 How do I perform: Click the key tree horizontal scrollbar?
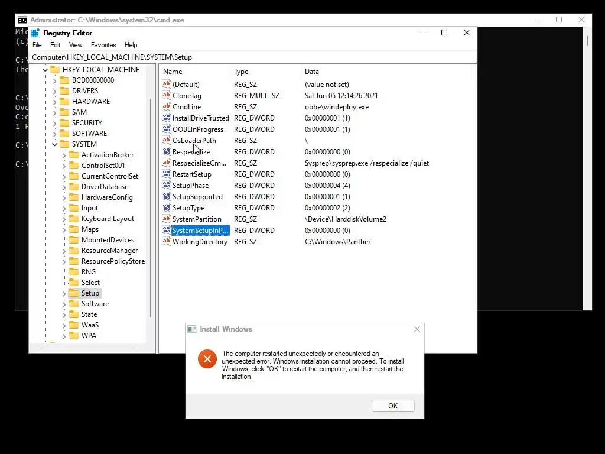click(87, 348)
